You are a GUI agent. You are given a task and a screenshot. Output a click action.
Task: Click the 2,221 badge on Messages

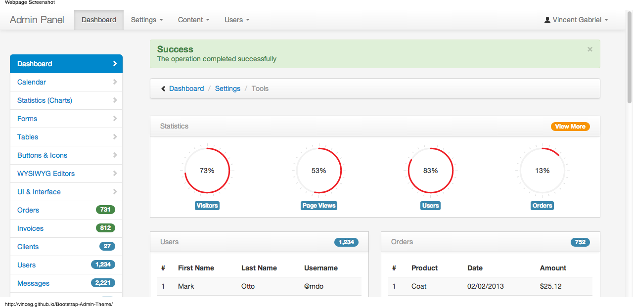click(103, 283)
